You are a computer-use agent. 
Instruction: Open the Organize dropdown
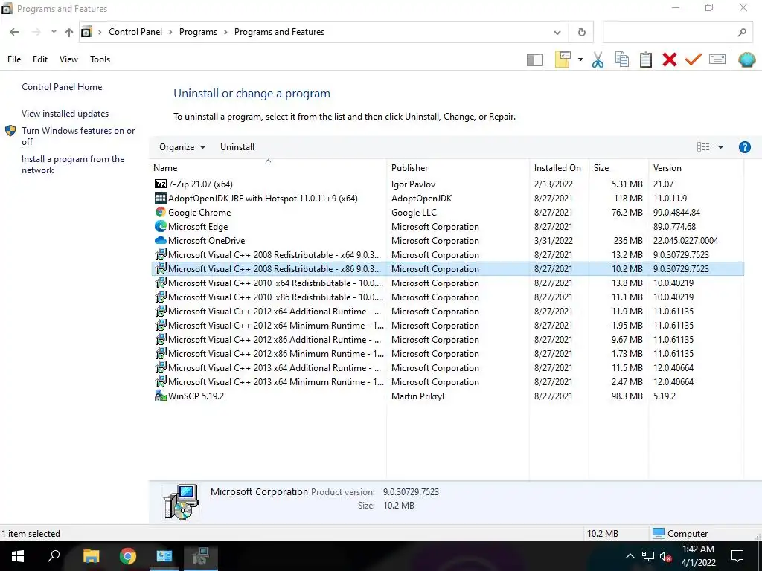182,147
